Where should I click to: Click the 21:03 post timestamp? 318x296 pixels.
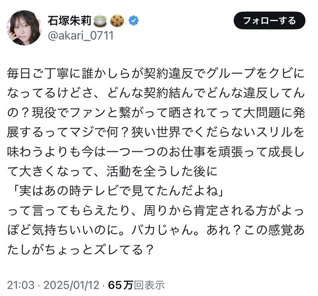click(21, 285)
